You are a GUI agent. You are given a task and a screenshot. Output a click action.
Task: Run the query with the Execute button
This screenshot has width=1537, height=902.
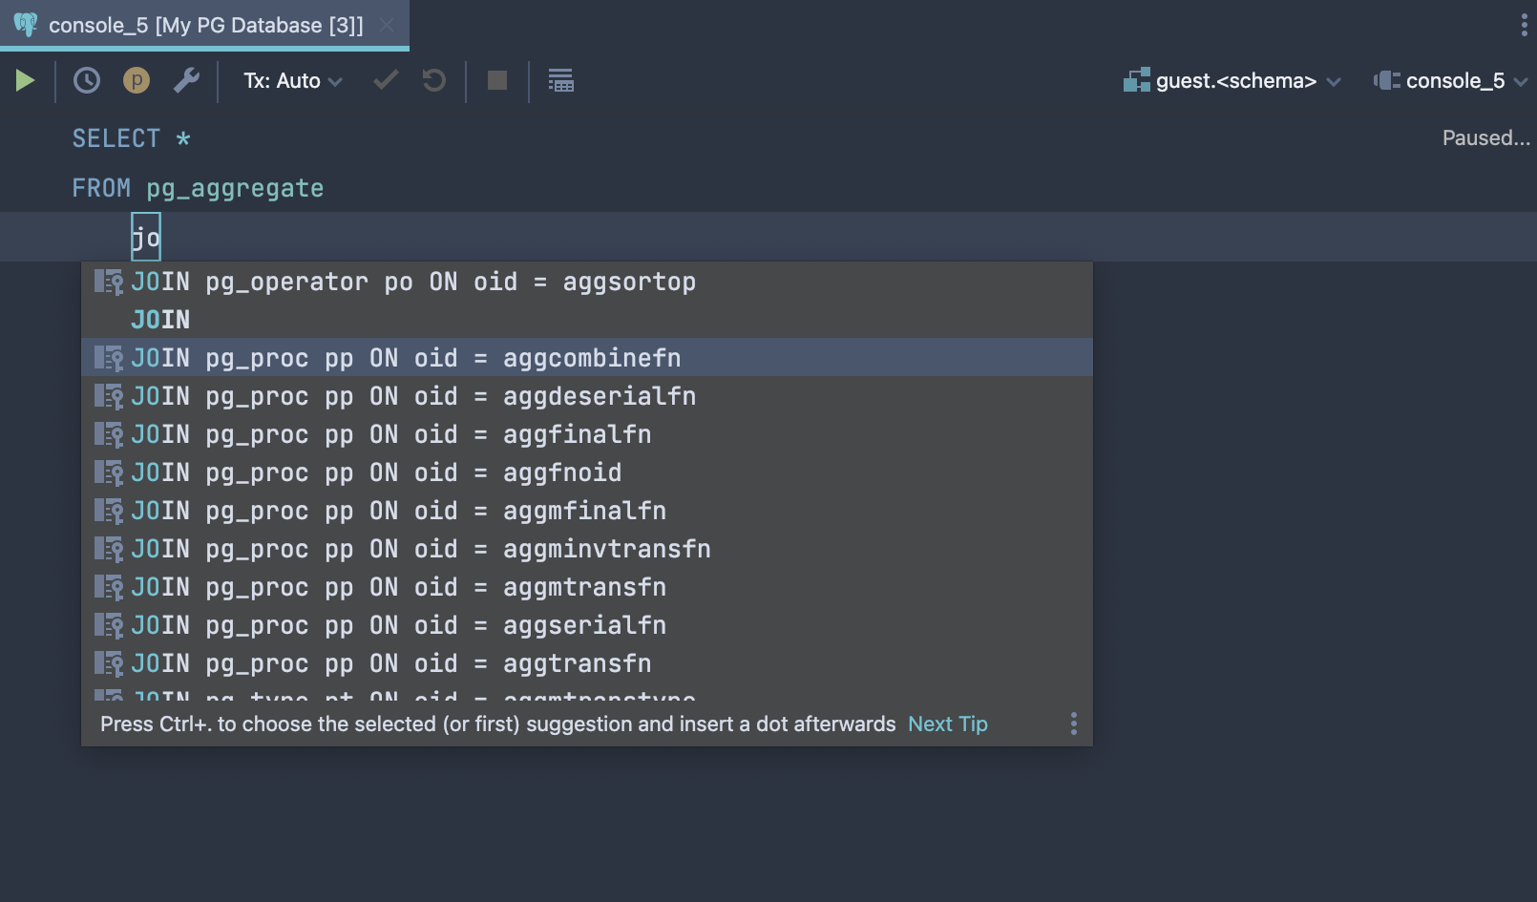(26, 81)
